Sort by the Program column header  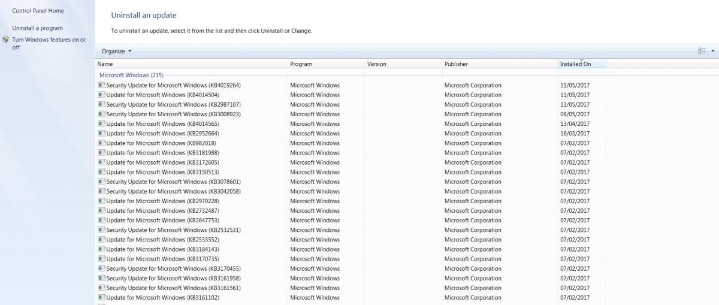click(327, 64)
